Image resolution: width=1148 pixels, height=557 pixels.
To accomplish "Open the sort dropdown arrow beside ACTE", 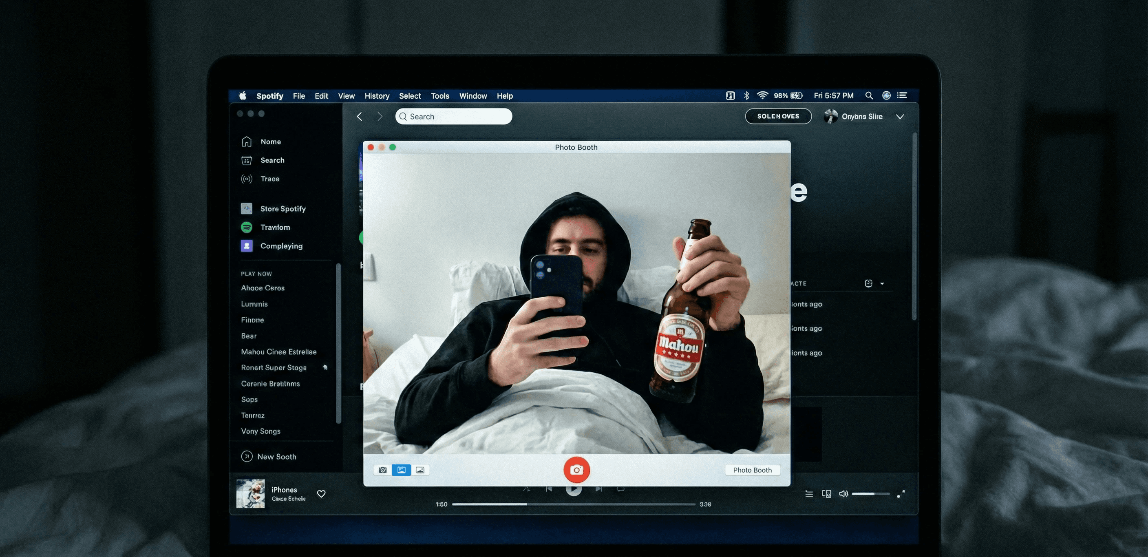I will (882, 284).
